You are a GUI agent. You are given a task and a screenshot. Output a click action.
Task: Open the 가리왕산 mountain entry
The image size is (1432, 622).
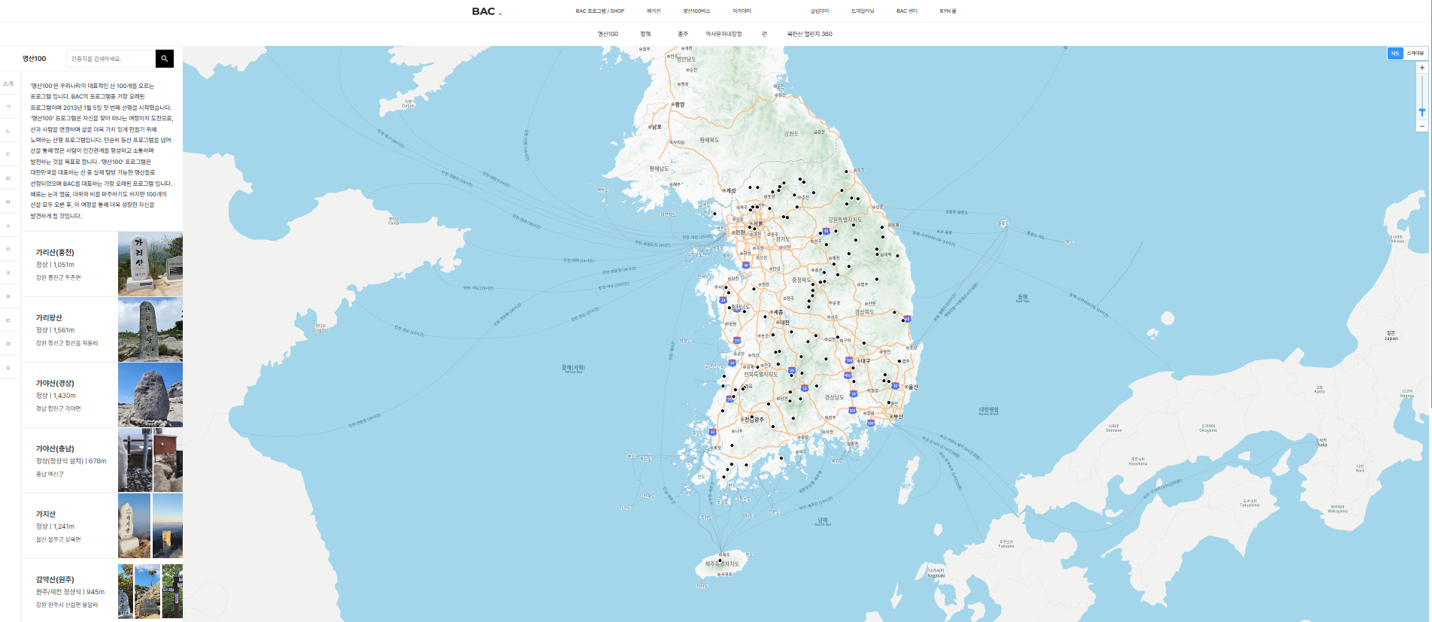point(102,329)
